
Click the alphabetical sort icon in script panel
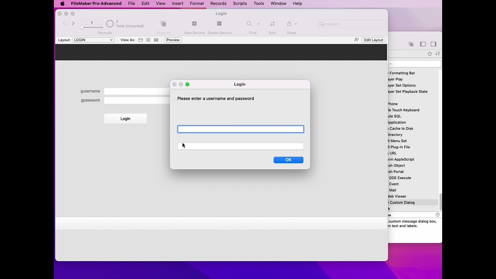pyautogui.click(x=437, y=53)
